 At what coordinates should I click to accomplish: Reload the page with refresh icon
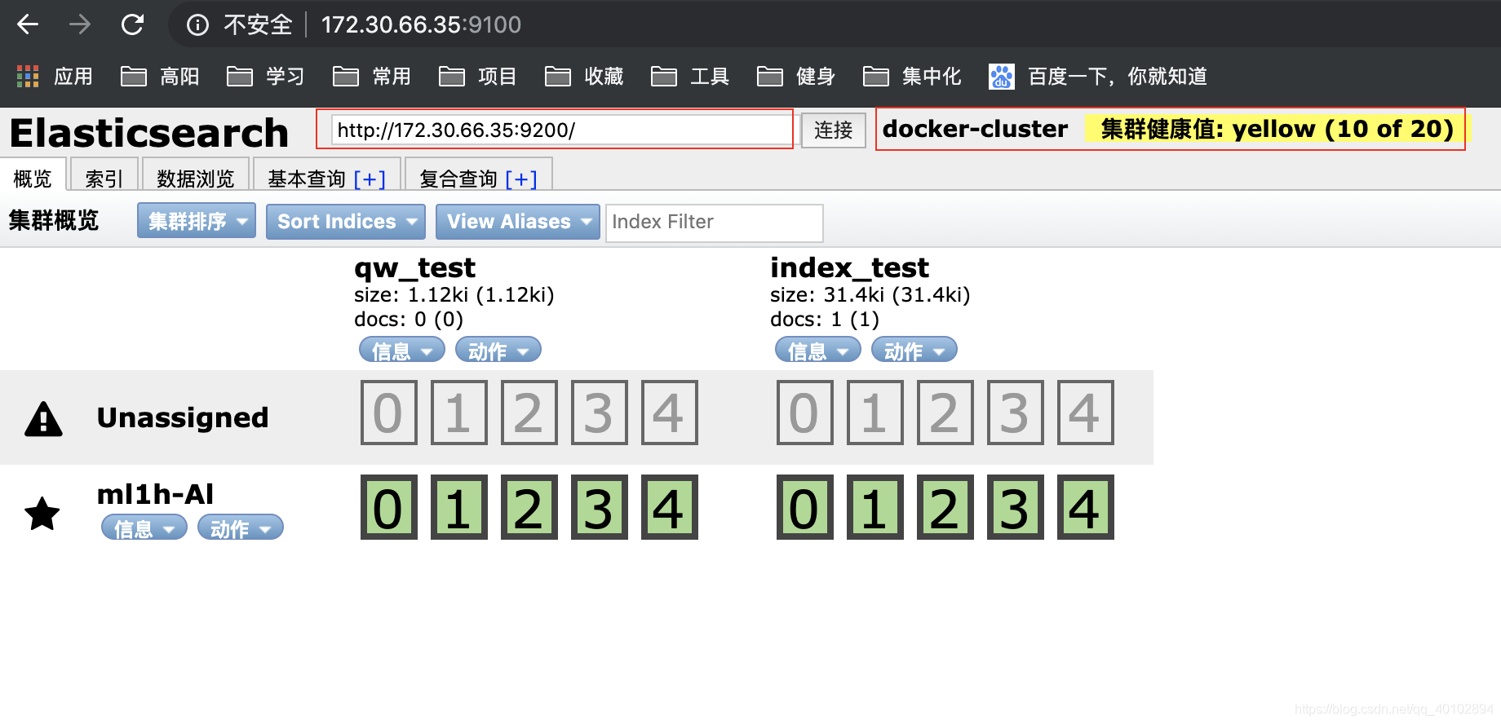pyautogui.click(x=132, y=24)
